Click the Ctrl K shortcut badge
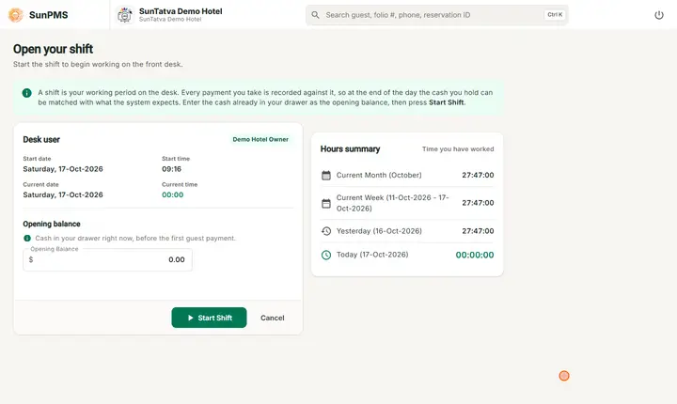The width and height of the screenshot is (677, 404). (x=555, y=15)
